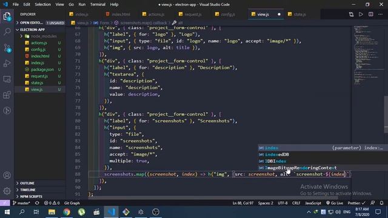388x218 pixels.
Task: Click the Visual Studio Code taskbar icon
Action: 111,212
